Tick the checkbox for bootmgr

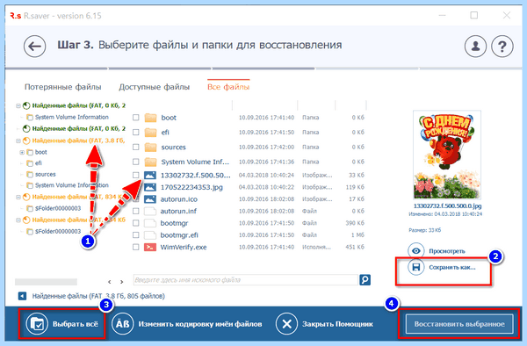click(x=136, y=223)
